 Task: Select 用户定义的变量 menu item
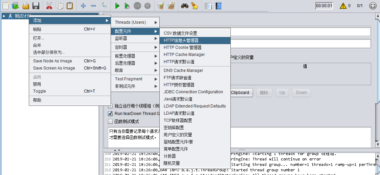tap(195, 135)
